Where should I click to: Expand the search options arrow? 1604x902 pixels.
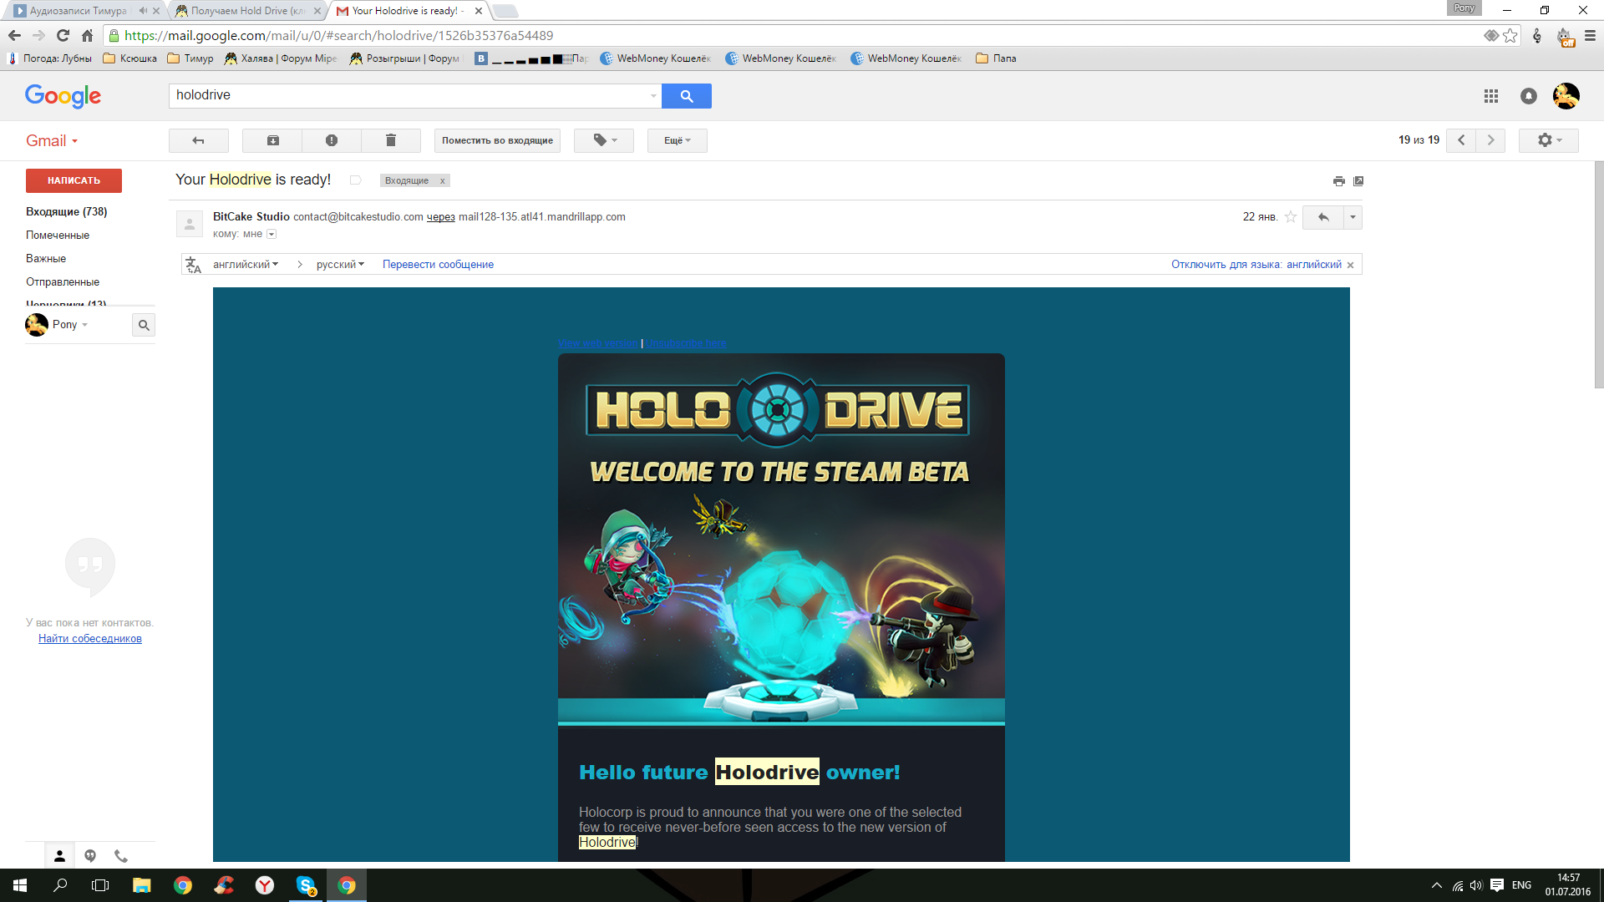653,96
